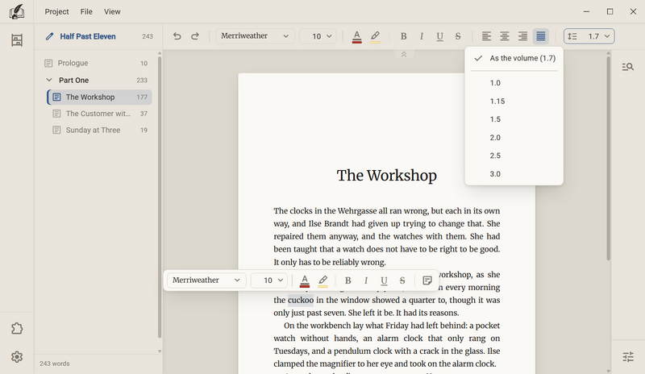Collapse the toolbar with double chevron
Viewport: 645px width, 374px height.
point(404,54)
